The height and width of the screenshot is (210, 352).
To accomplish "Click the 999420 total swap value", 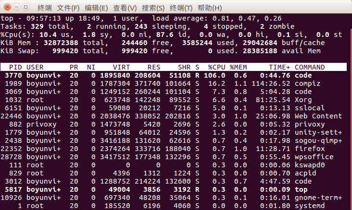I will [65, 51].
